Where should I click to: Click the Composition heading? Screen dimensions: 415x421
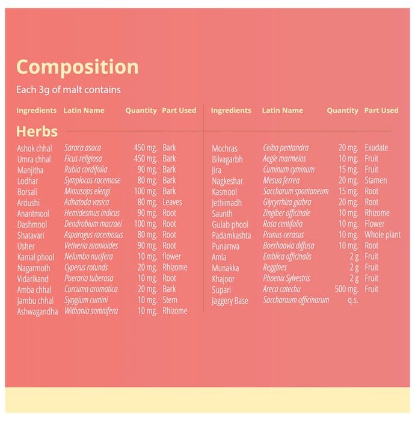tap(78, 67)
